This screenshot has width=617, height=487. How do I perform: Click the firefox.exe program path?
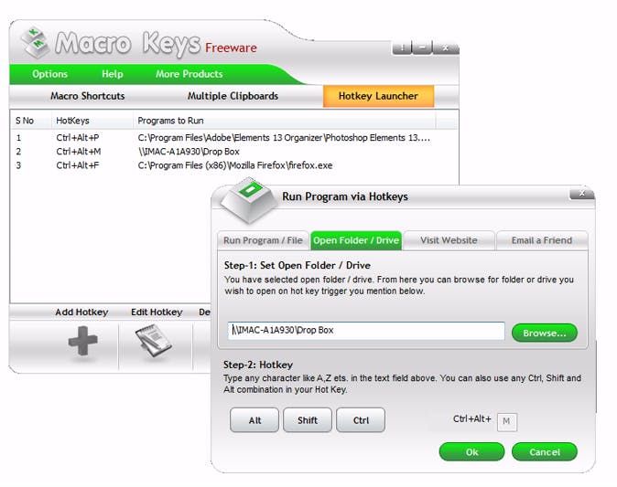[x=235, y=165]
